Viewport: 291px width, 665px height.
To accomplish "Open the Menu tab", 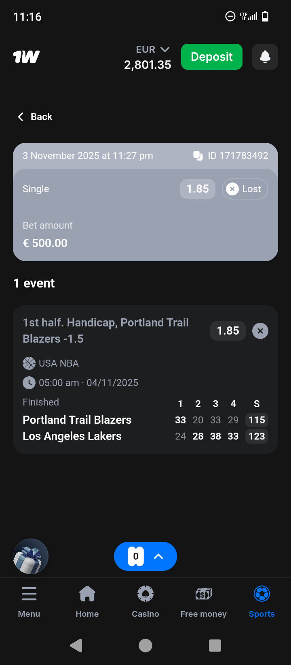I will tap(29, 602).
